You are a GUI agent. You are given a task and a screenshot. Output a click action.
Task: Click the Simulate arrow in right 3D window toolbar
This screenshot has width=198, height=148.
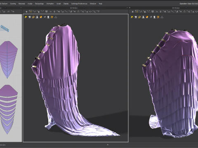[133, 12]
